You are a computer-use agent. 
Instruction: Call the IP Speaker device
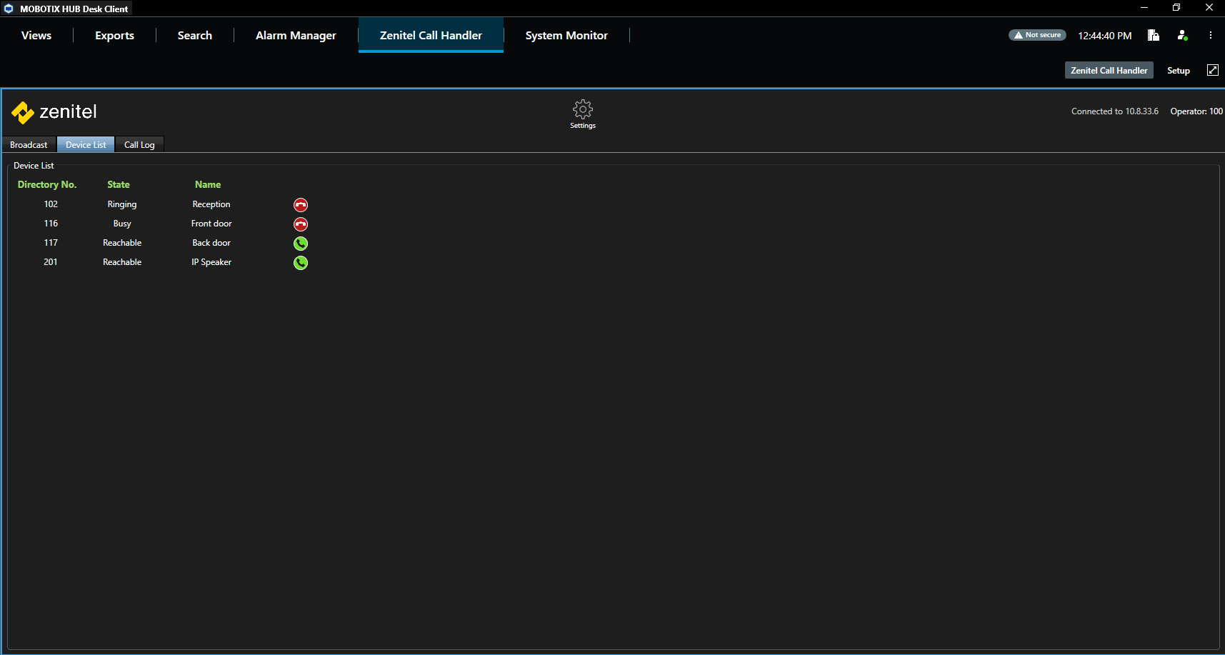301,263
